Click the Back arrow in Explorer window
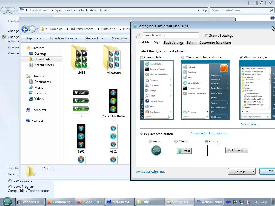 tap(25, 29)
